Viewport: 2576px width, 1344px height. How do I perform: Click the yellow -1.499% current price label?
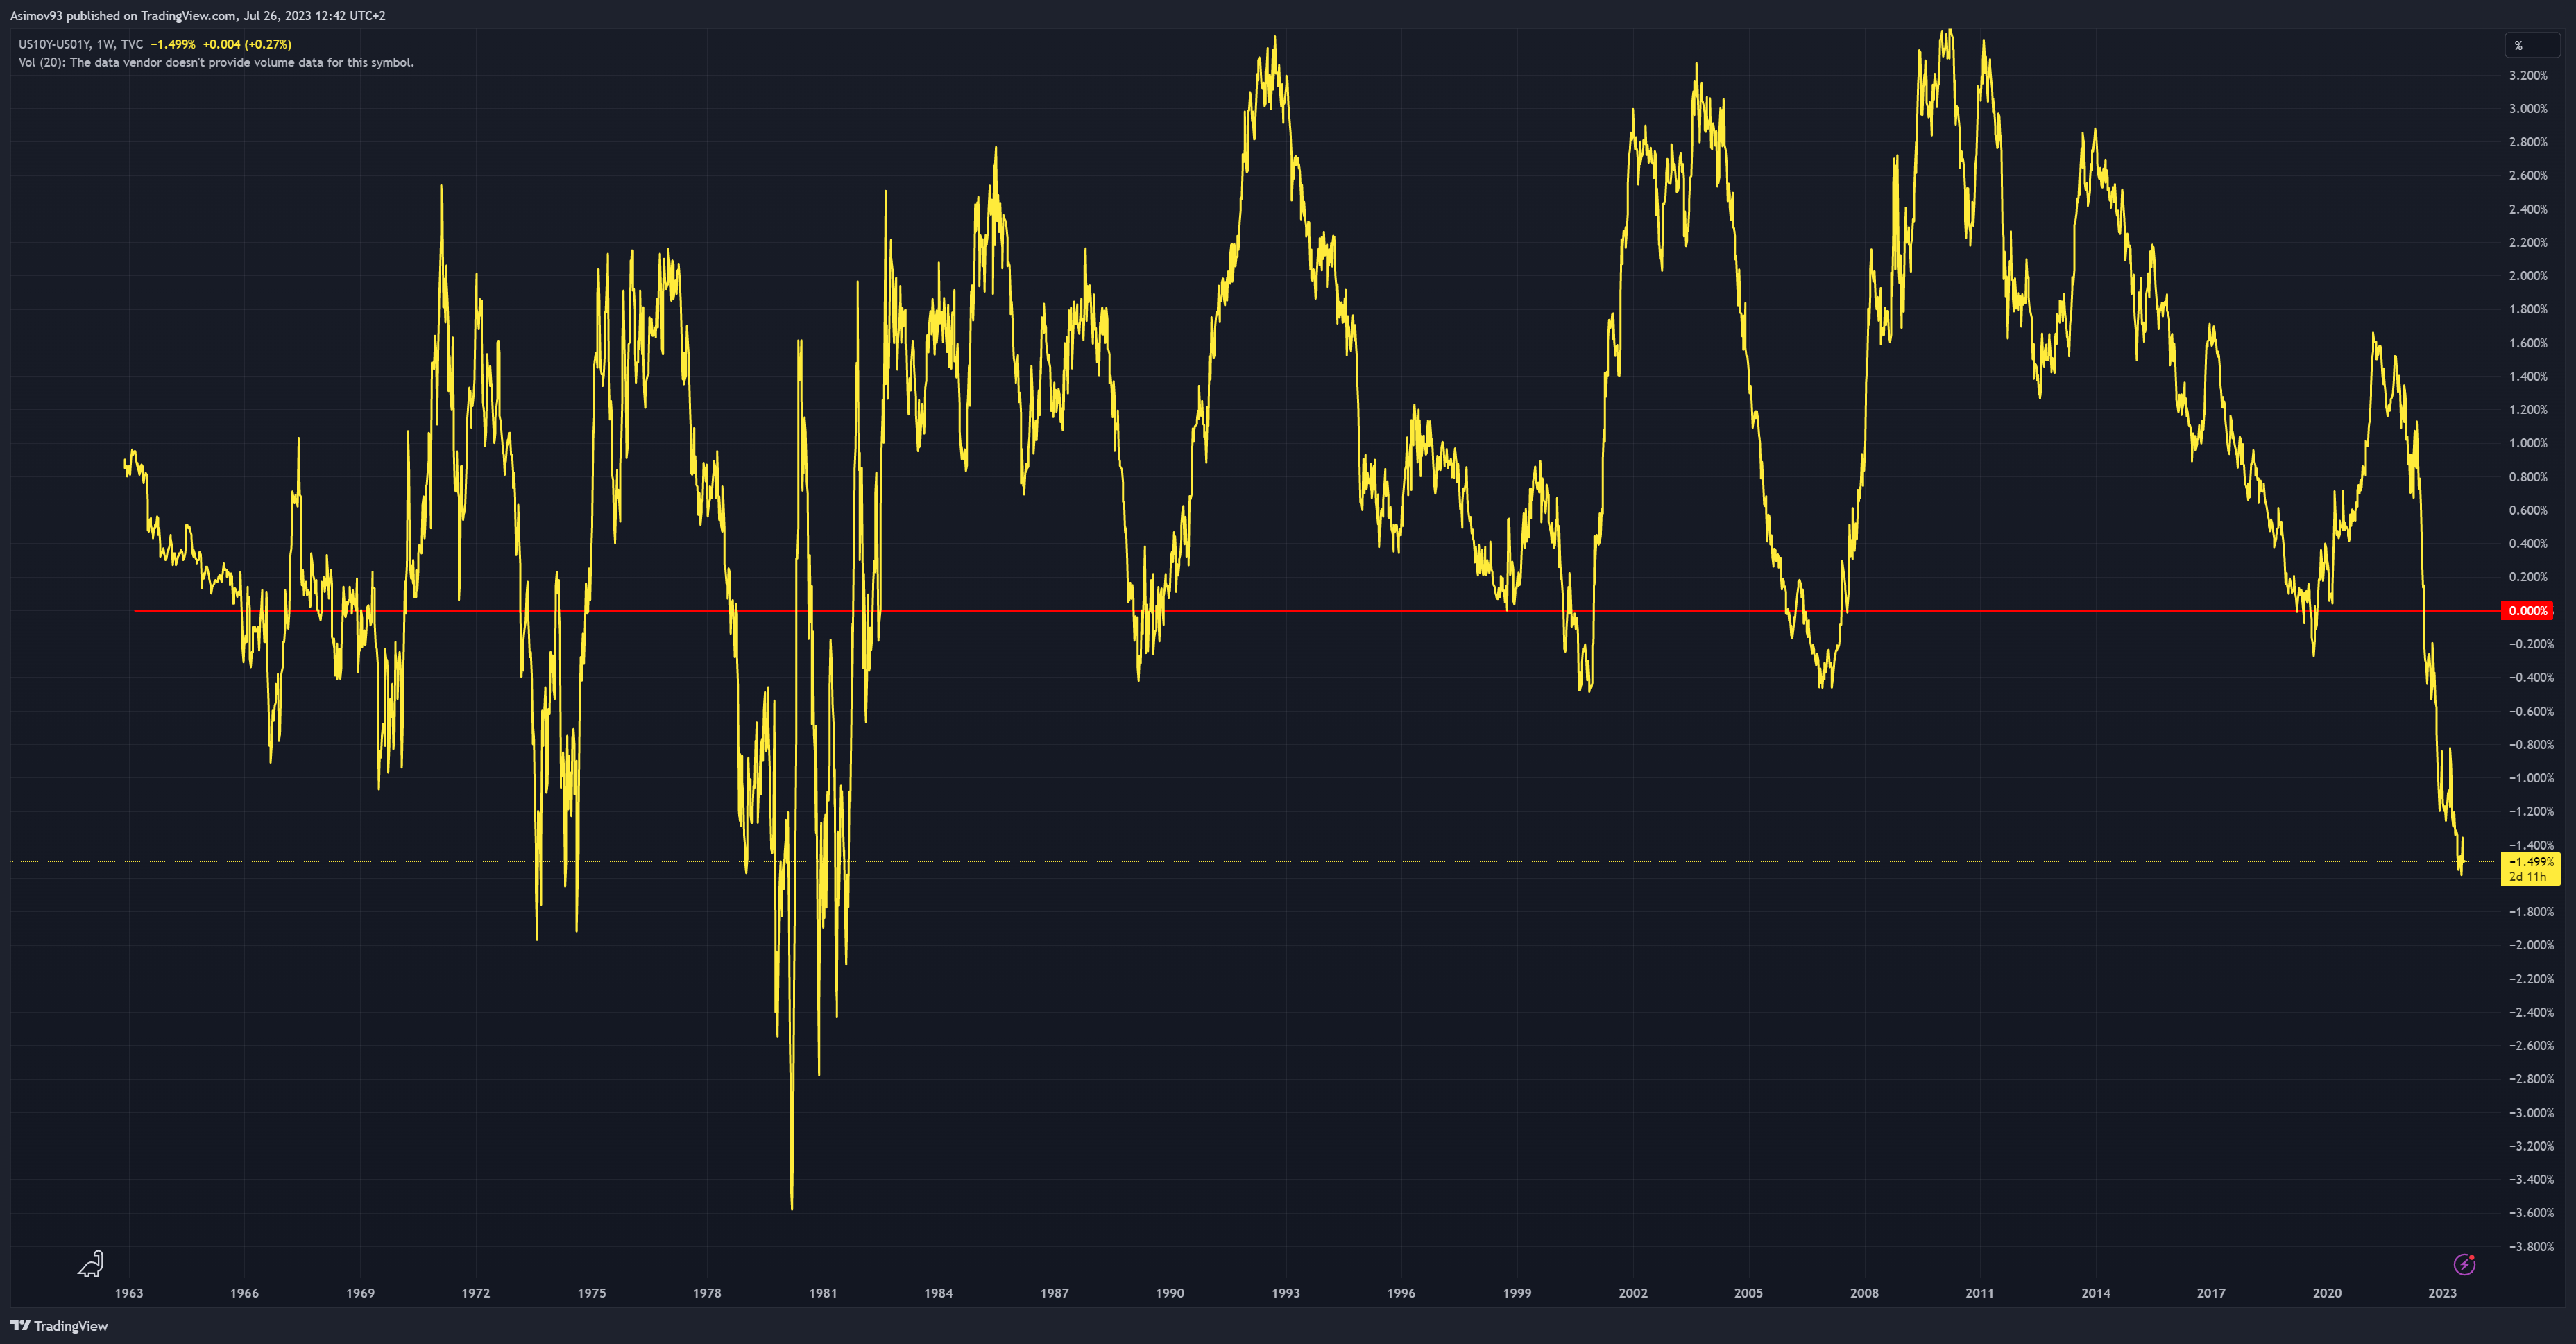tap(2530, 861)
